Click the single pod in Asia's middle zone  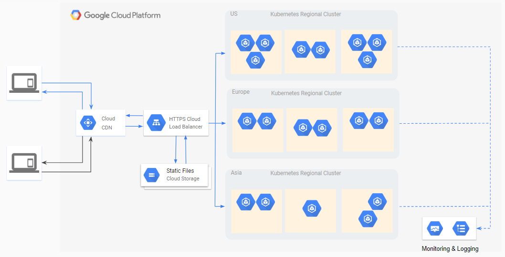(312, 208)
